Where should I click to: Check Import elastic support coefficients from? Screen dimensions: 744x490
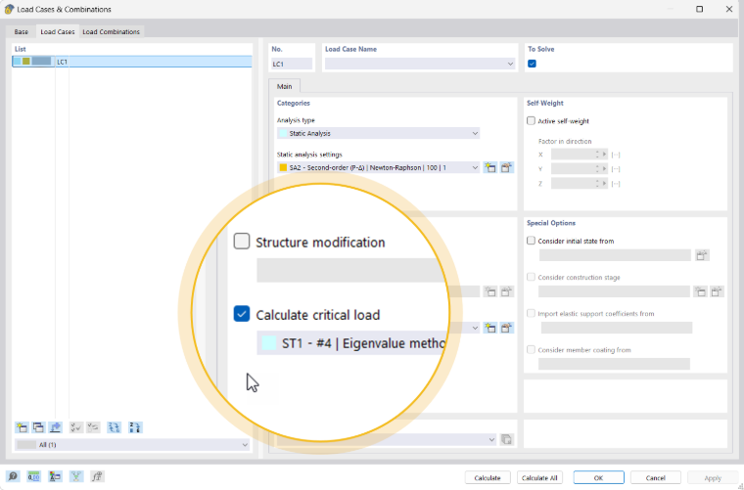(x=531, y=313)
